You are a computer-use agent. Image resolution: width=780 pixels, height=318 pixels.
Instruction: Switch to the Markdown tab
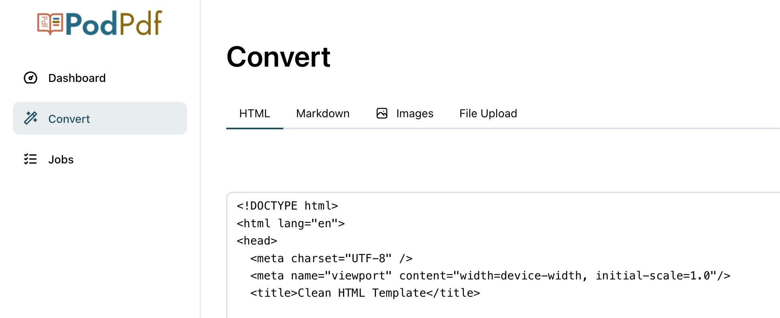pos(323,113)
